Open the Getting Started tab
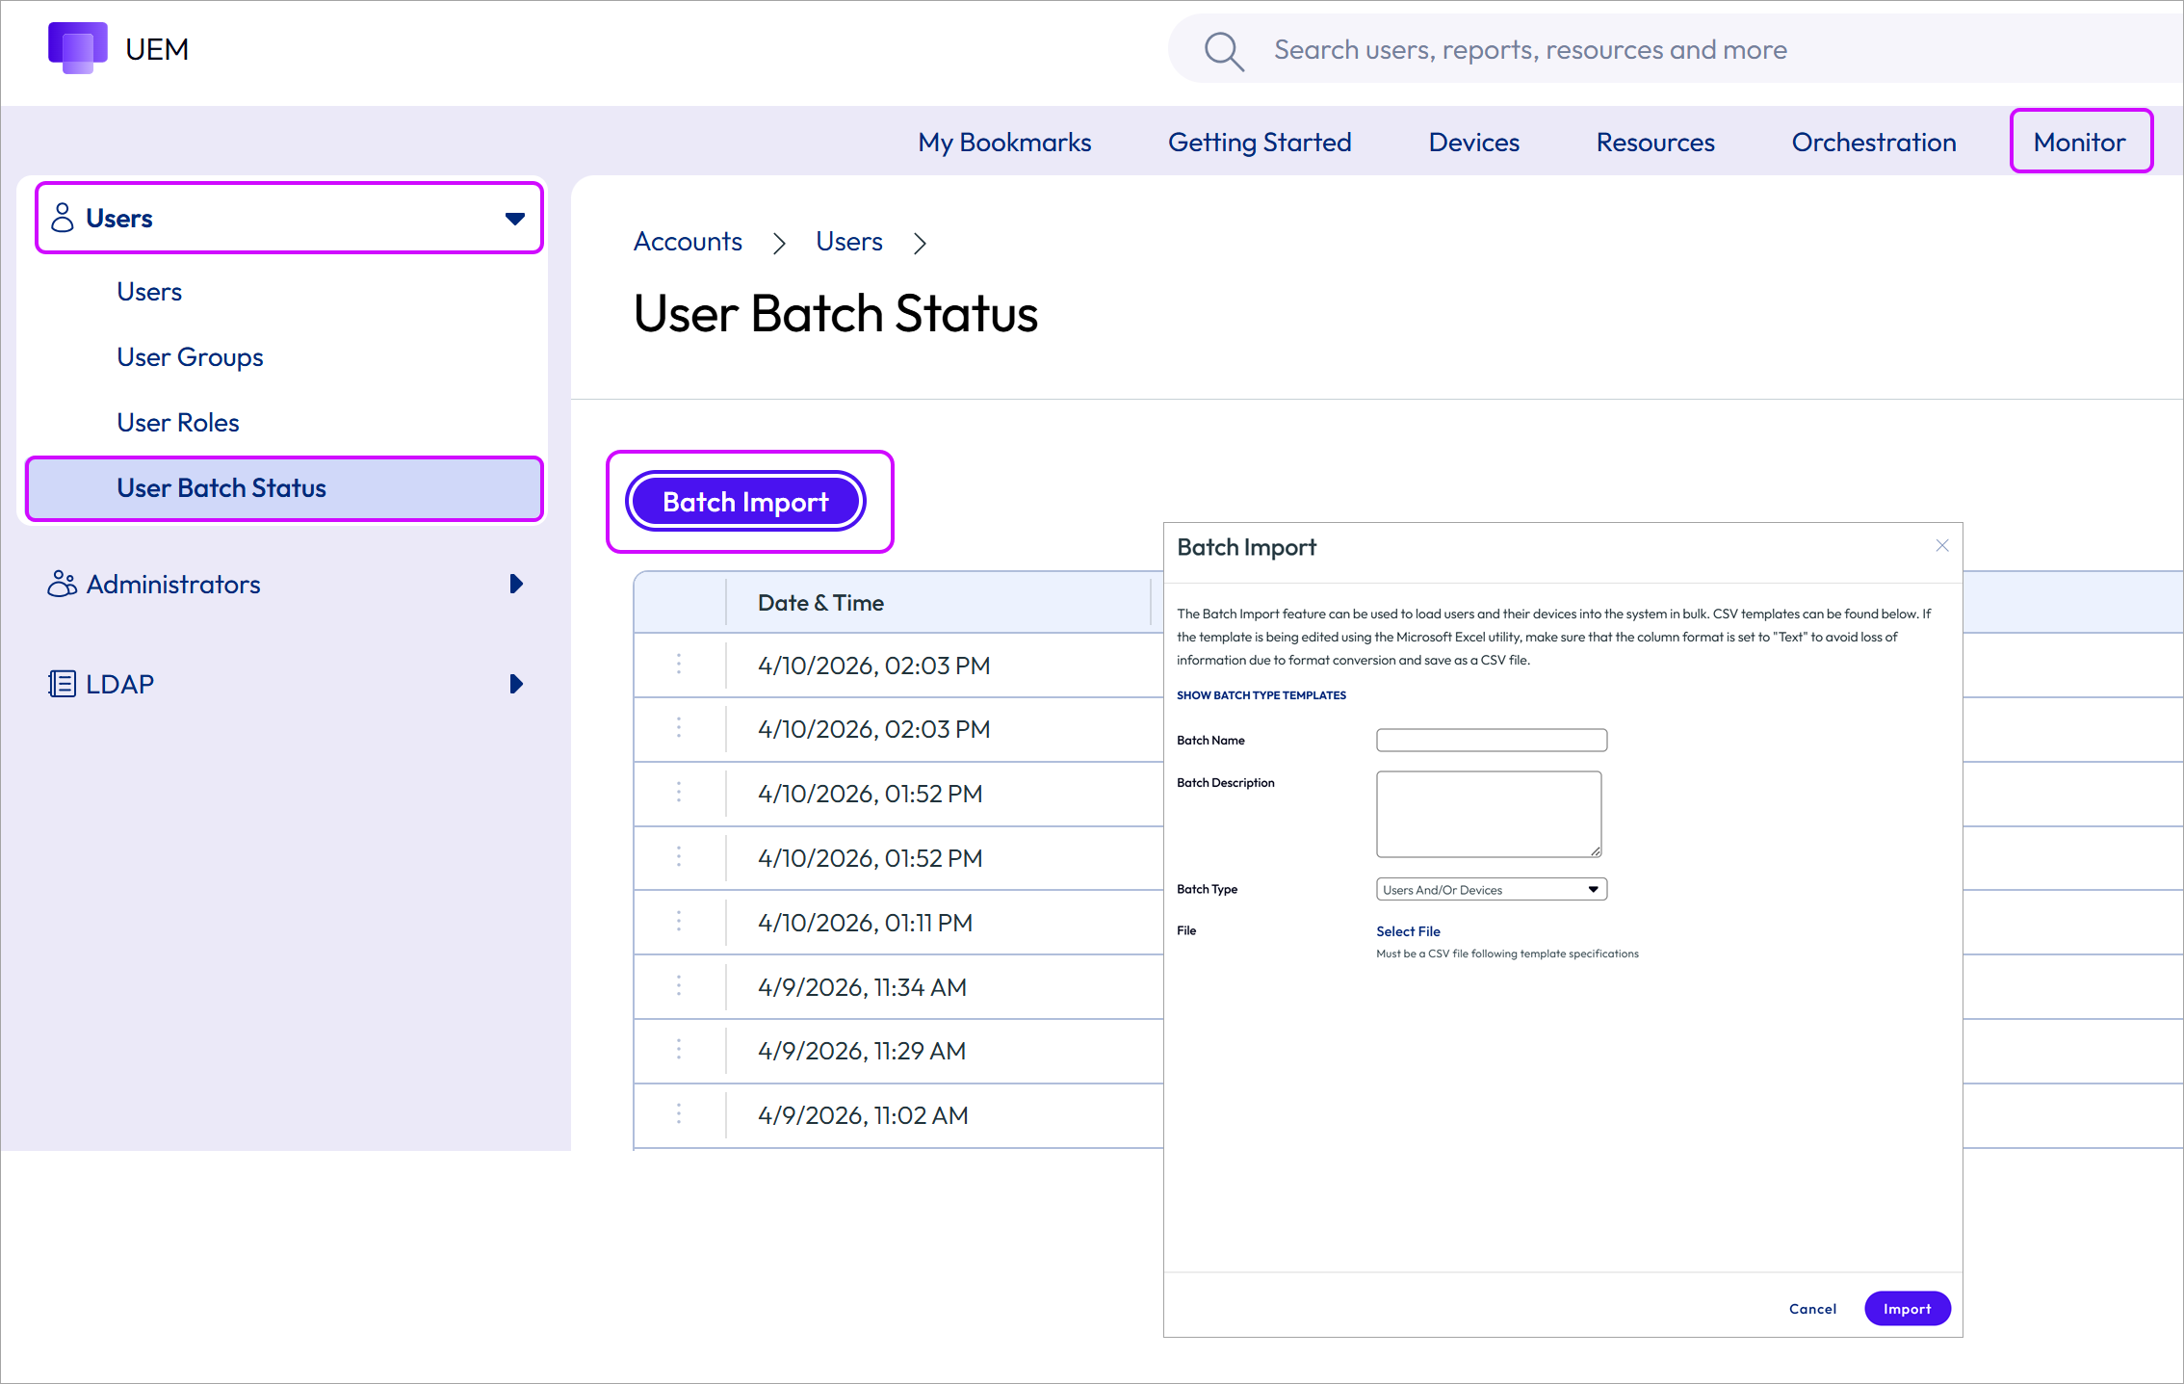The height and width of the screenshot is (1384, 2184). (x=1260, y=143)
